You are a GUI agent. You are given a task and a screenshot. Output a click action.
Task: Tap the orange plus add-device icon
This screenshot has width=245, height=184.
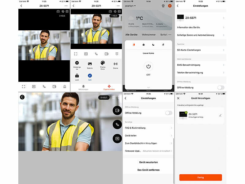pyautogui.click(x=170, y=6)
